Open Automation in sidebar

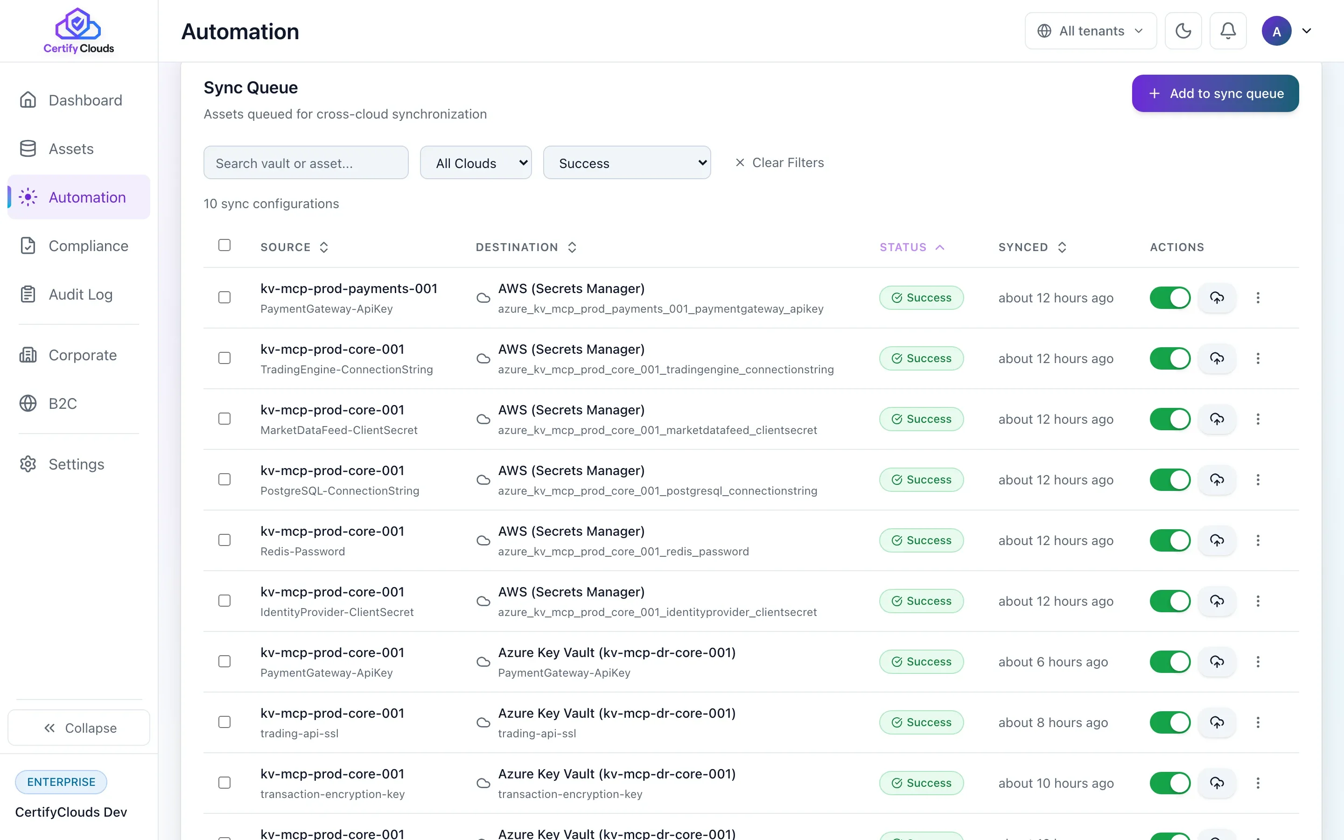(x=79, y=197)
